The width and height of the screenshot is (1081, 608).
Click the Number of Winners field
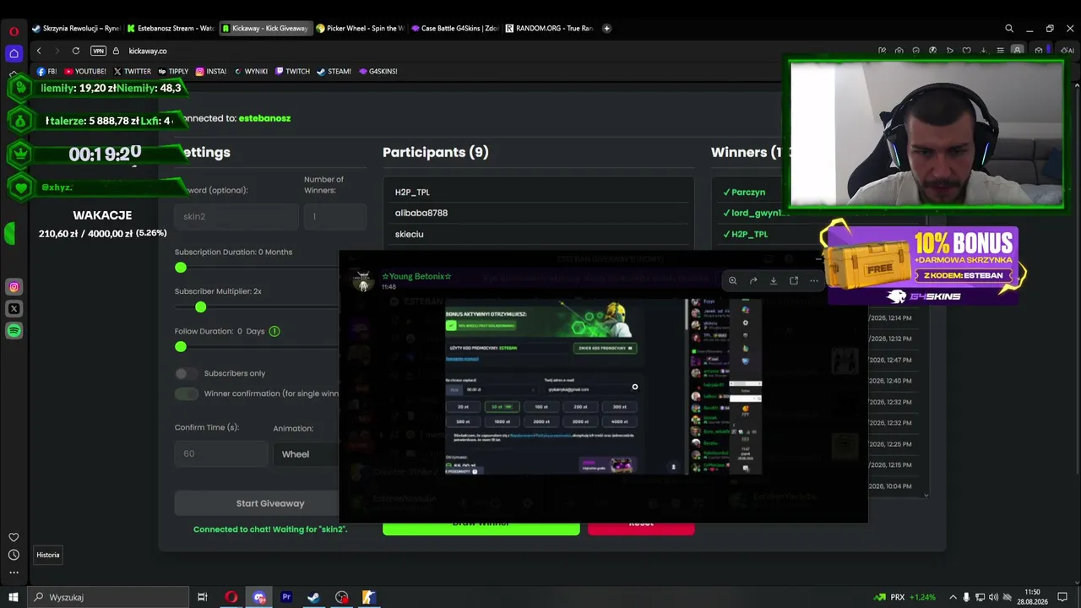pyautogui.click(x=335, y=216)
